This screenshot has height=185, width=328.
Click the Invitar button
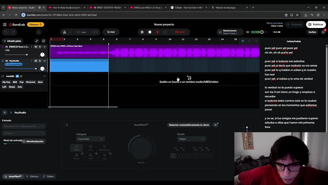312,32
